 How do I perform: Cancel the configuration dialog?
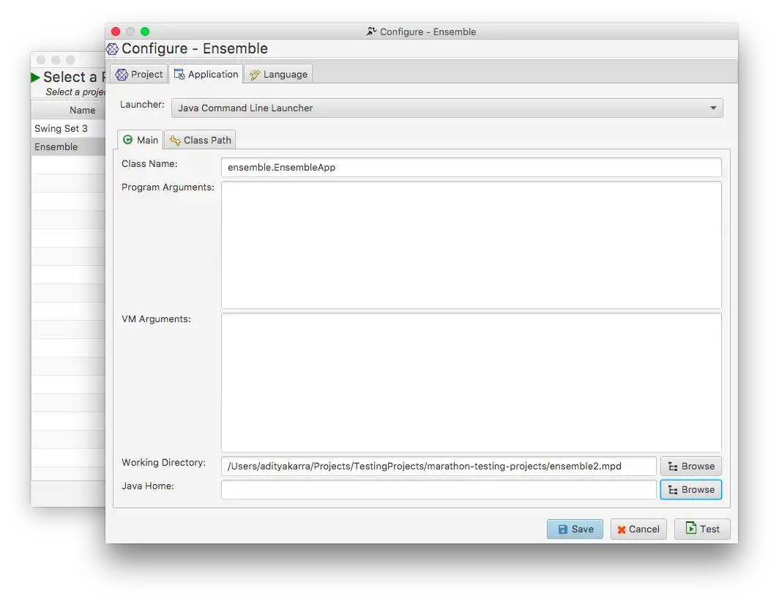click(638, 529)
